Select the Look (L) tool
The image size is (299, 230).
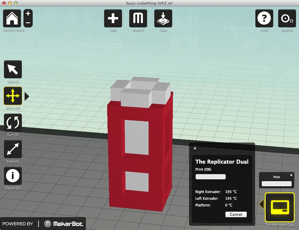point(13,69)
